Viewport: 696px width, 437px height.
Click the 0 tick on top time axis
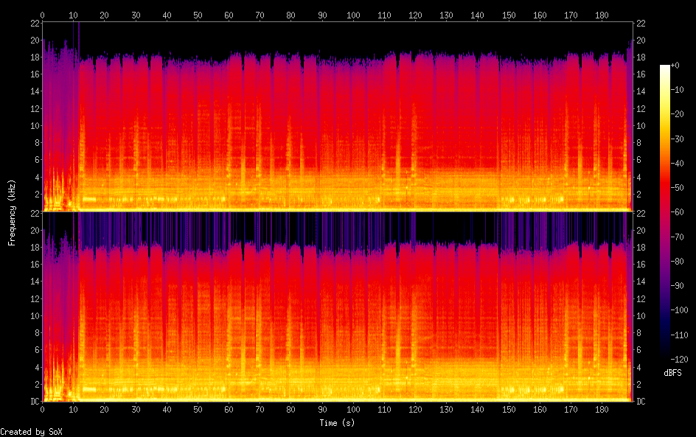pyautogui.click(x=42, y=15)
